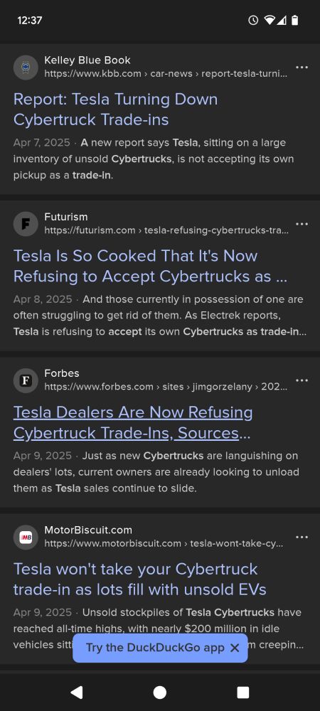Dismiss the DuckDuckGo app banner
The height and width of the screenshot is (711, 320).
point(235,648)
